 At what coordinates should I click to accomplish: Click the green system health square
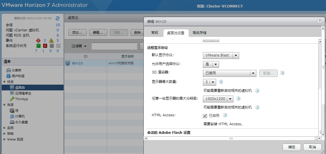click(39, 46)
